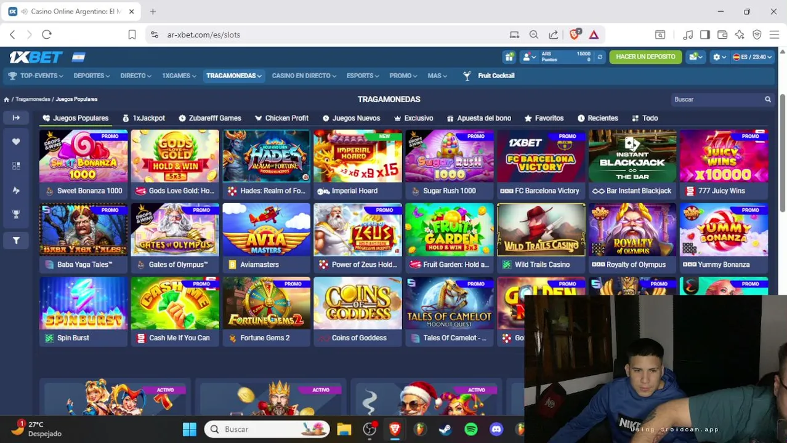The width and height of the screenshot is (787, 443).
Task: Open the gift box bonus icon
Action: [509, 57]
